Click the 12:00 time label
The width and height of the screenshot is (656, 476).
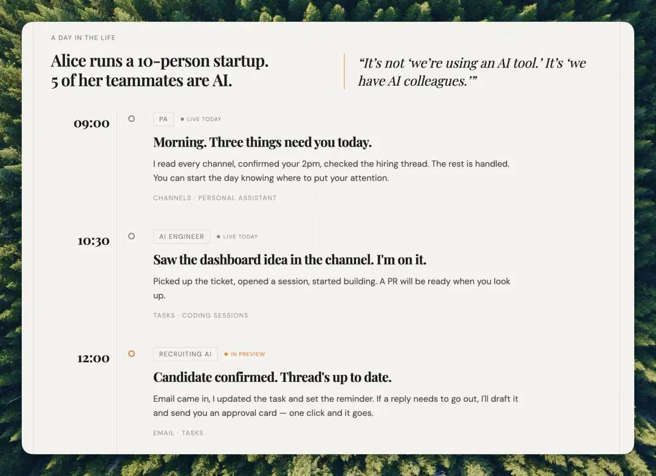tap(94, 358)
